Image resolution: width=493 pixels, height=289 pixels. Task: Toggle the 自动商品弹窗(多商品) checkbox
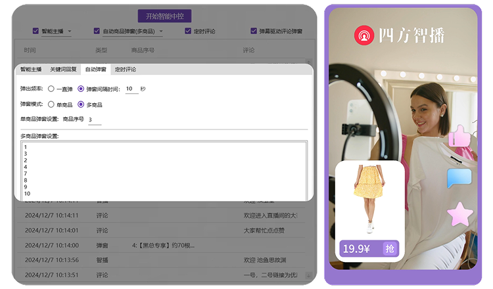(97, 31)
